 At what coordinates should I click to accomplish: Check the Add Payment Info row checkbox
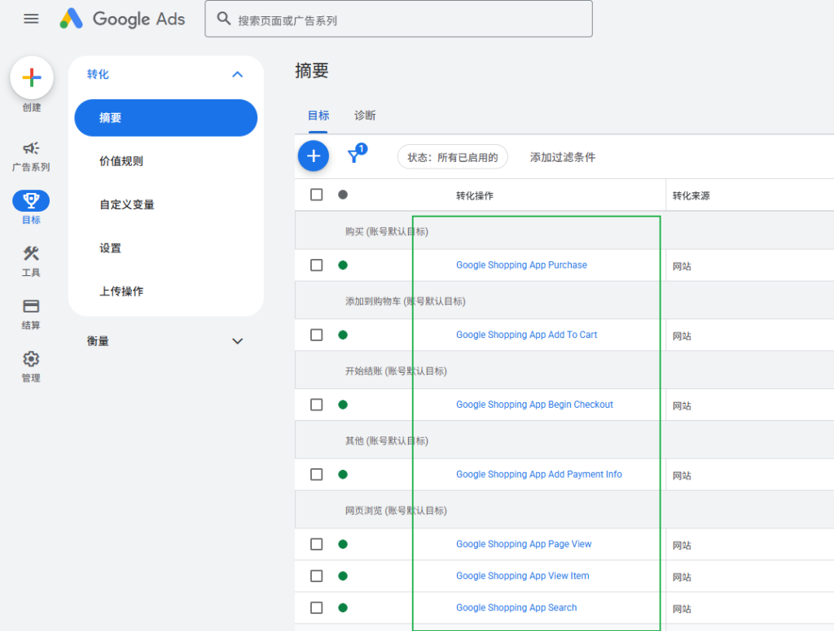coord(317,474)
